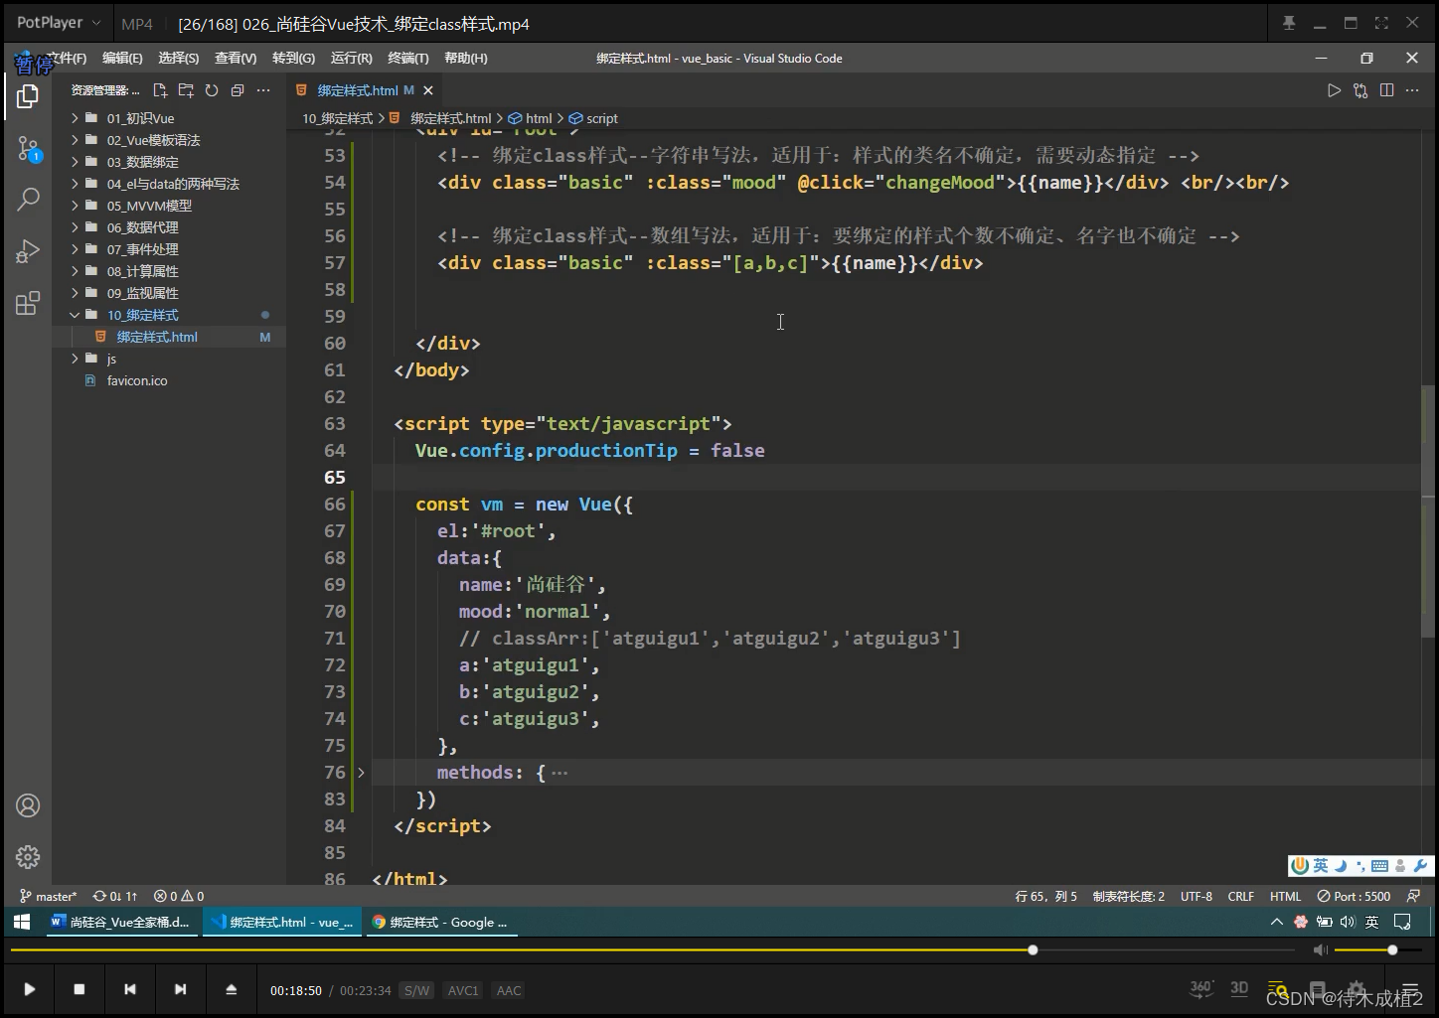Viewport: 1439px width, 1018px height.
Task: Open the 运行(R) menu
Action: pos(352,59)
